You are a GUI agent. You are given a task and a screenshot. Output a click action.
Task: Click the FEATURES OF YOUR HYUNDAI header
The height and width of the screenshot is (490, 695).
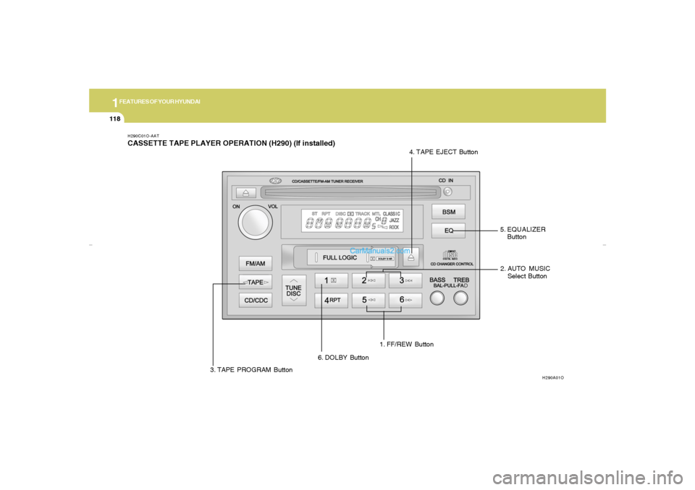coord(159,102)
